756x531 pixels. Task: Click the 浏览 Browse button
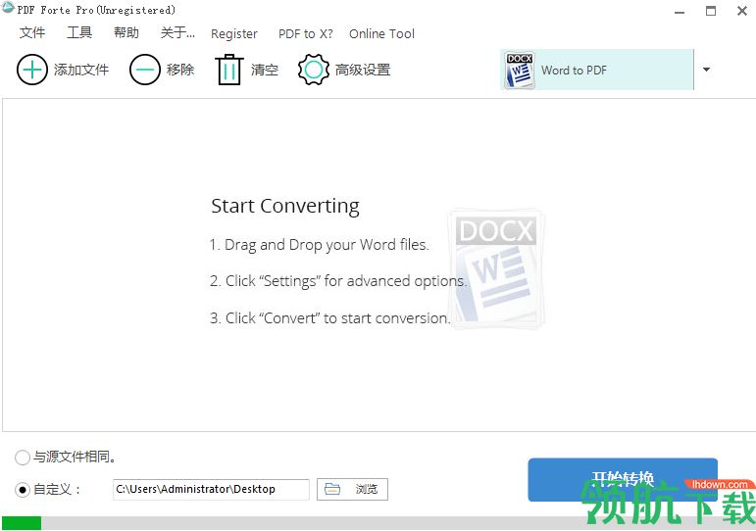[352, 489]
